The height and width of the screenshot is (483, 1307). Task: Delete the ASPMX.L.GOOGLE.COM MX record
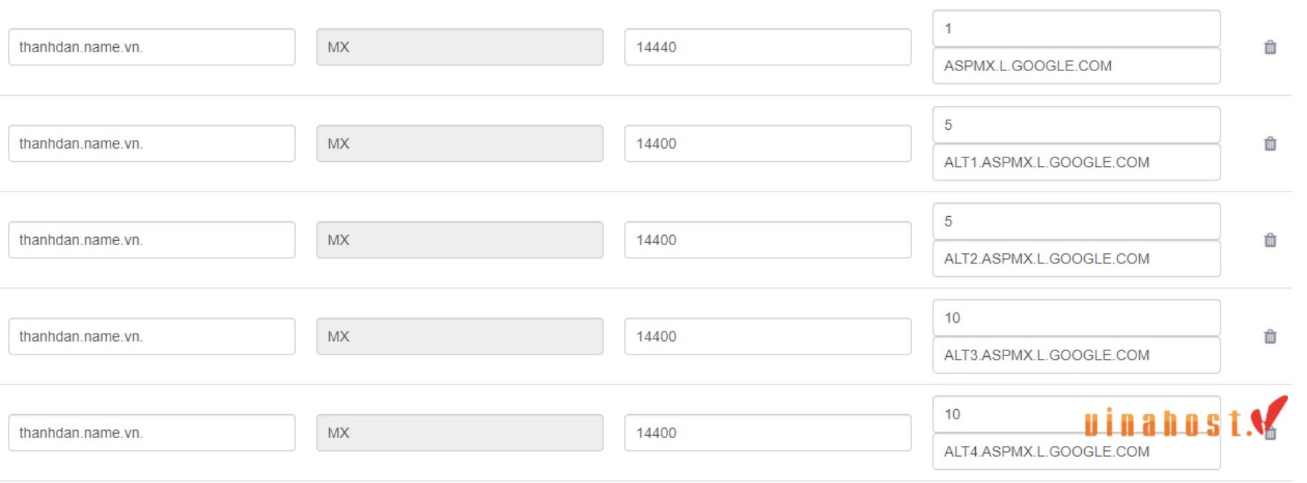point(1270,47)
